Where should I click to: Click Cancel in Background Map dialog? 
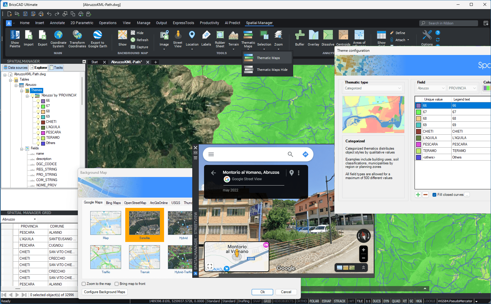[286, 292]
